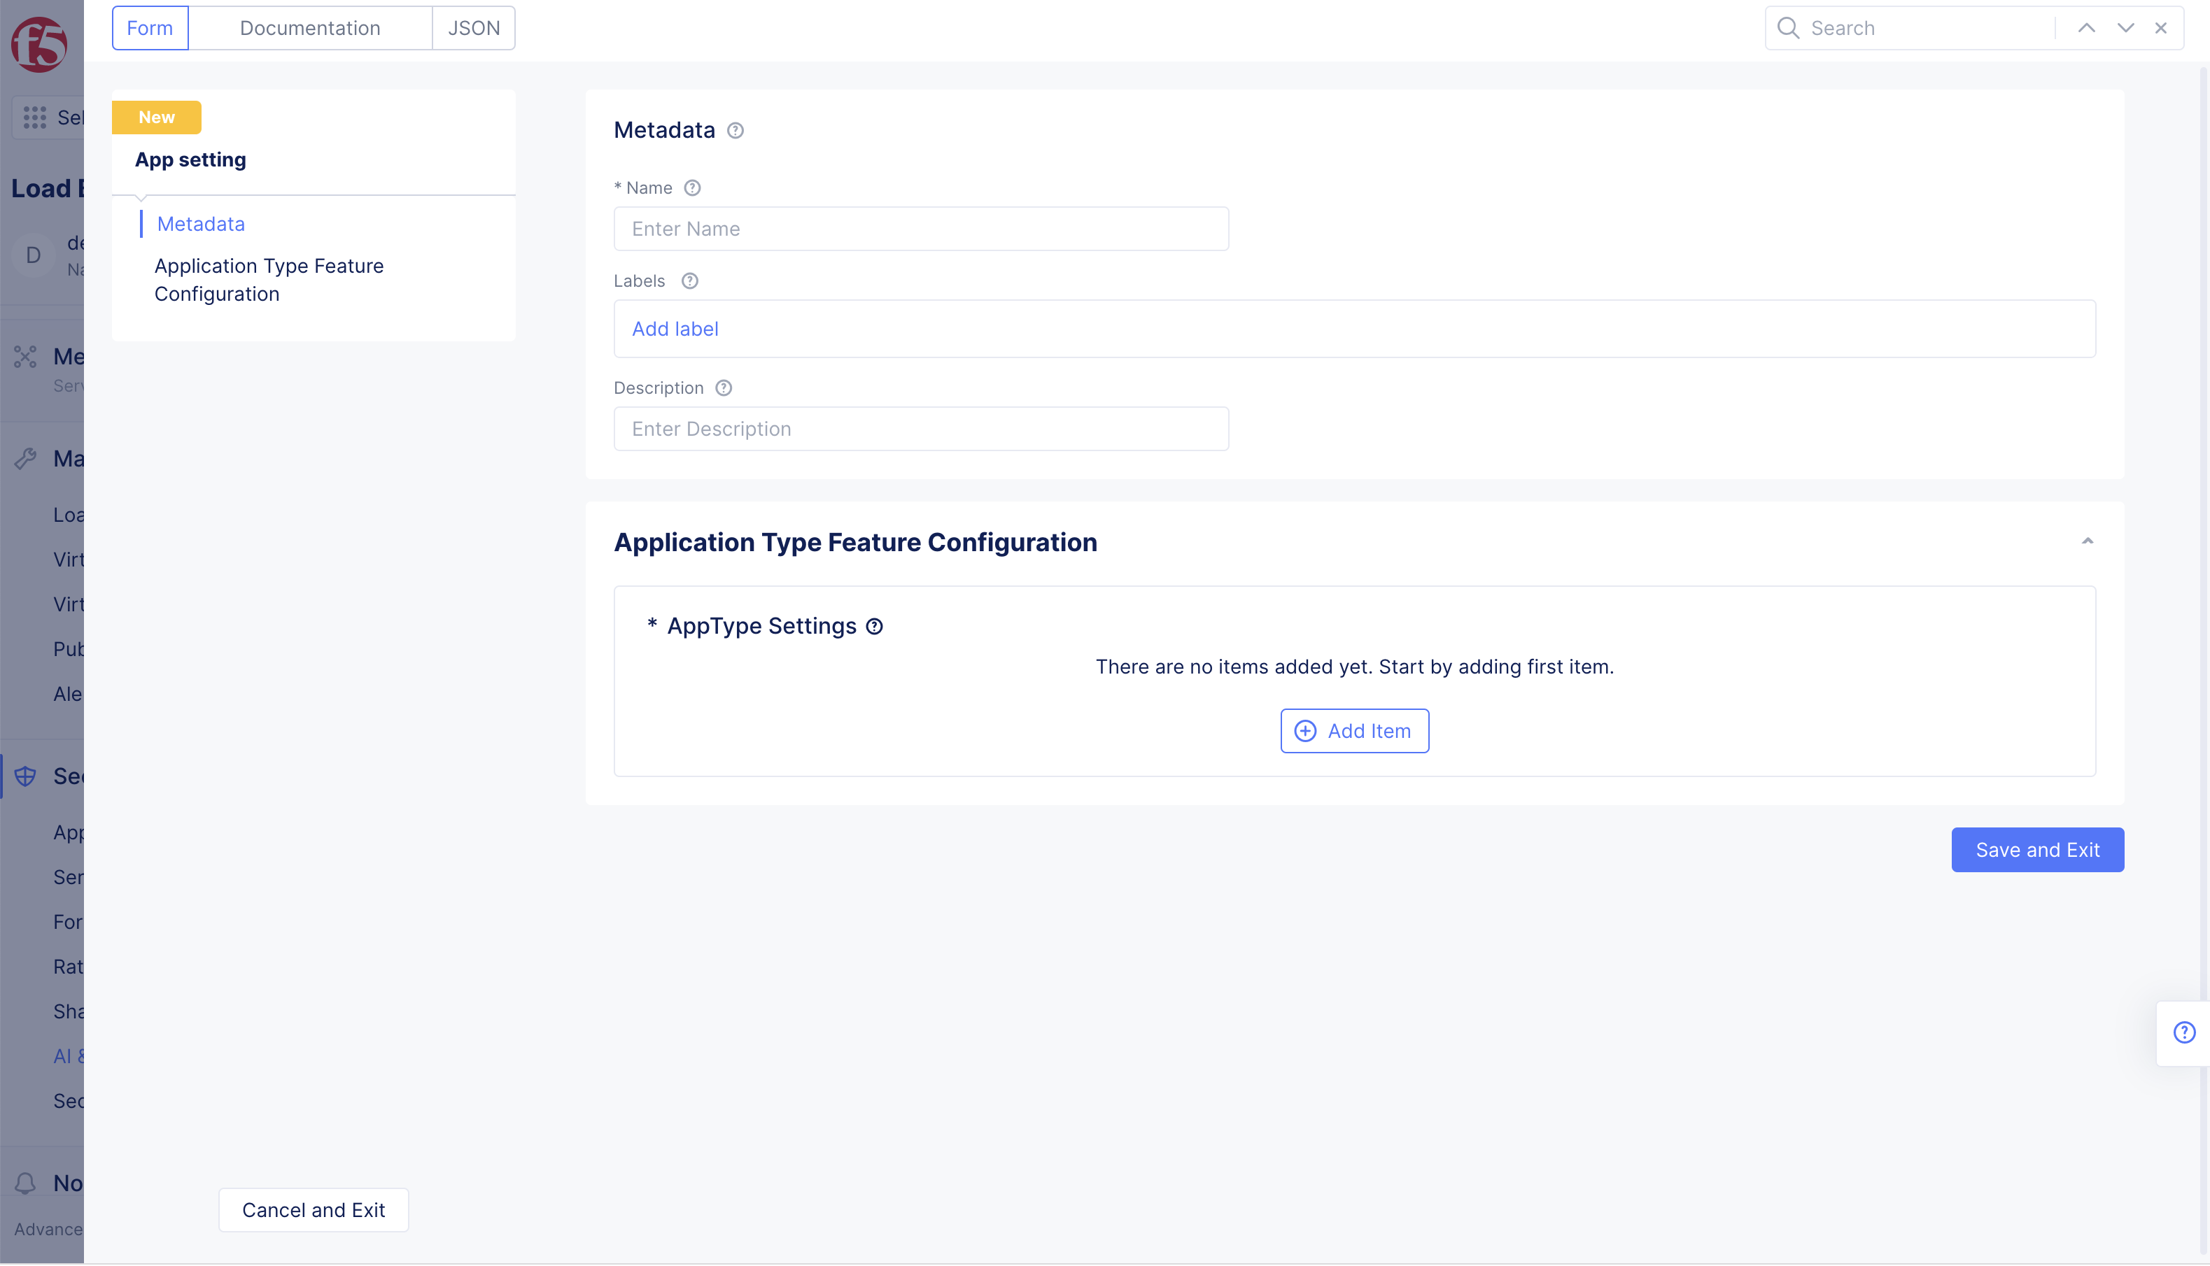2210x1266 pixels.
Task: Switch to the JSON tab
Action: (x=474, y=28)
